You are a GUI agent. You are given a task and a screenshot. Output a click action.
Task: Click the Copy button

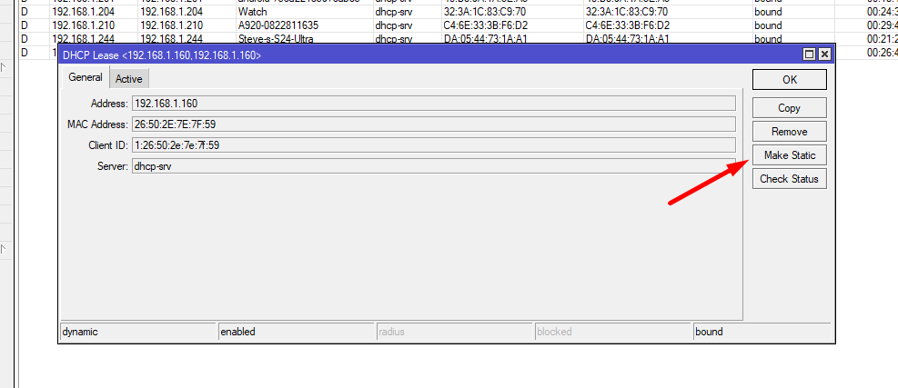coord(789,107)
